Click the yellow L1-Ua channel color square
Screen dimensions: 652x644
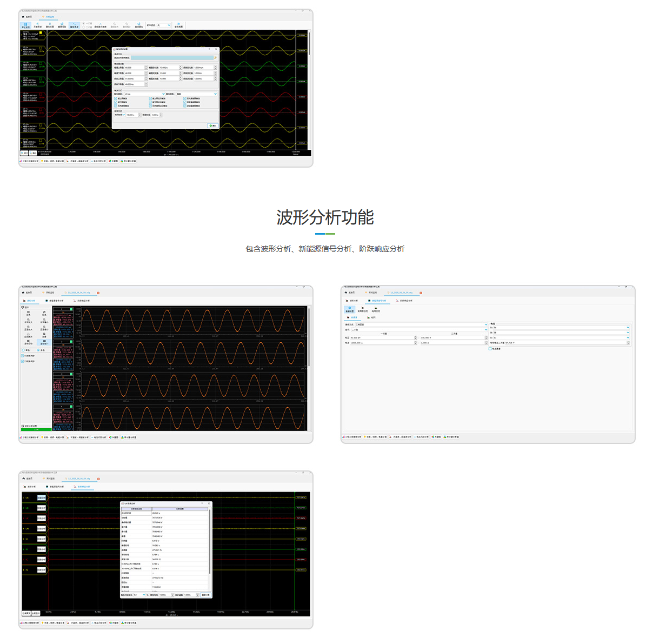[41, 32]
